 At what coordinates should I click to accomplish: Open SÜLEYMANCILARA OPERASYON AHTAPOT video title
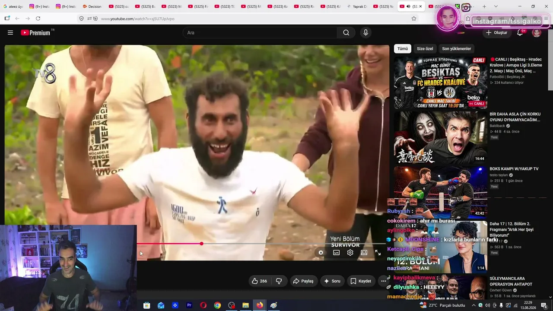(511, 282)
